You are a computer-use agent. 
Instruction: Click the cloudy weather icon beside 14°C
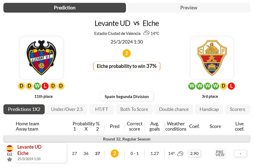tap(146, 33)
